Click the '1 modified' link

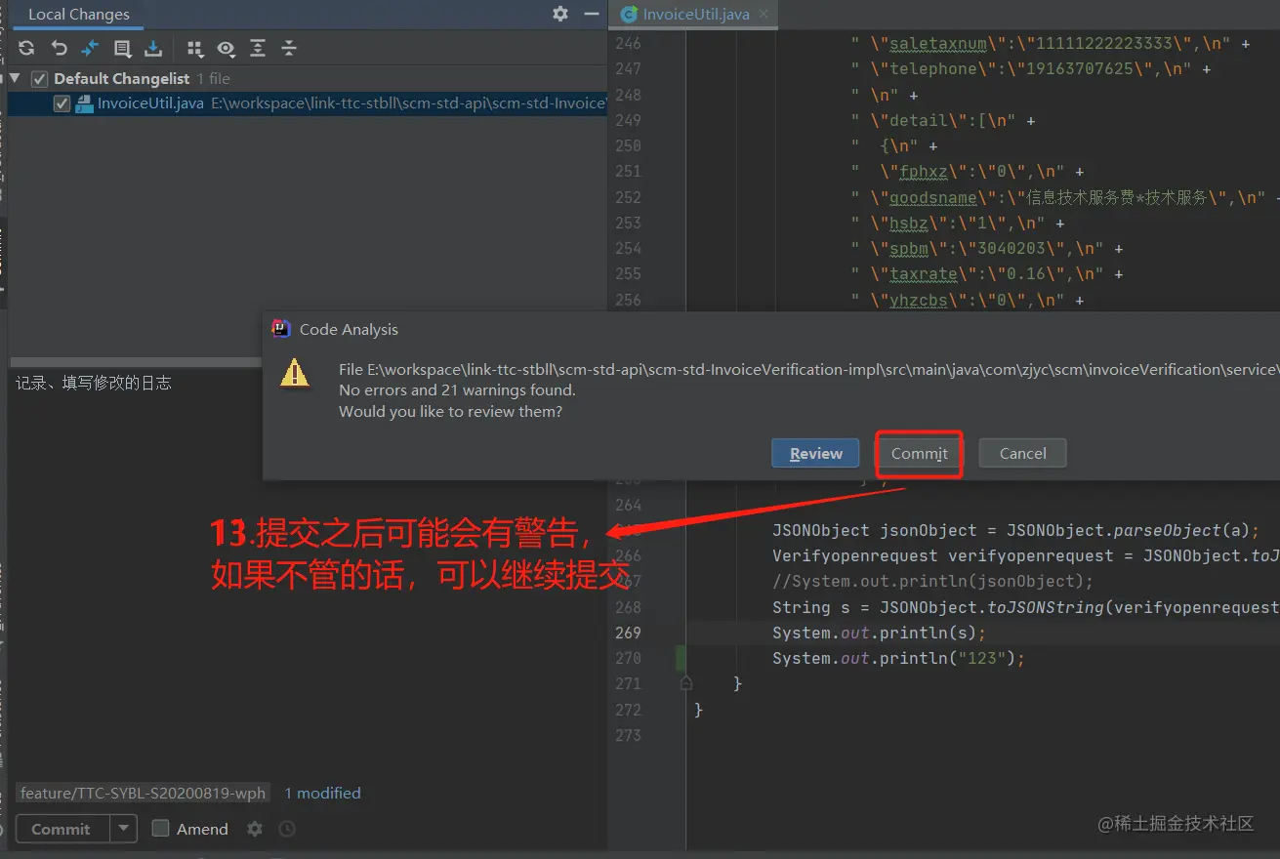tap(322, 793)
